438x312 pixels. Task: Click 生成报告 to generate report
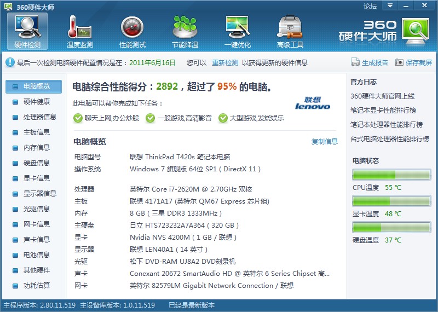point(375,62)
